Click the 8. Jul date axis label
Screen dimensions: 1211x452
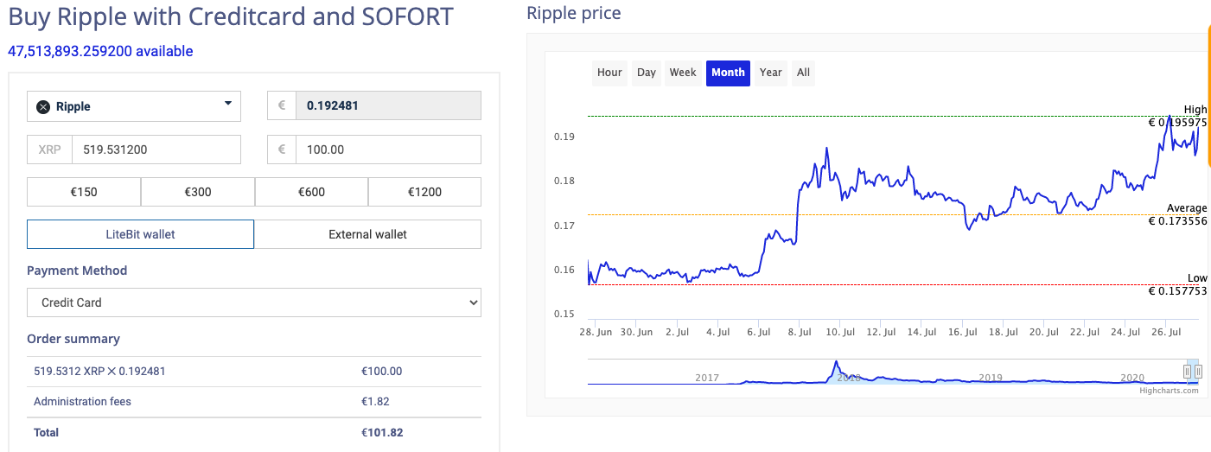(x=800, y=332)
